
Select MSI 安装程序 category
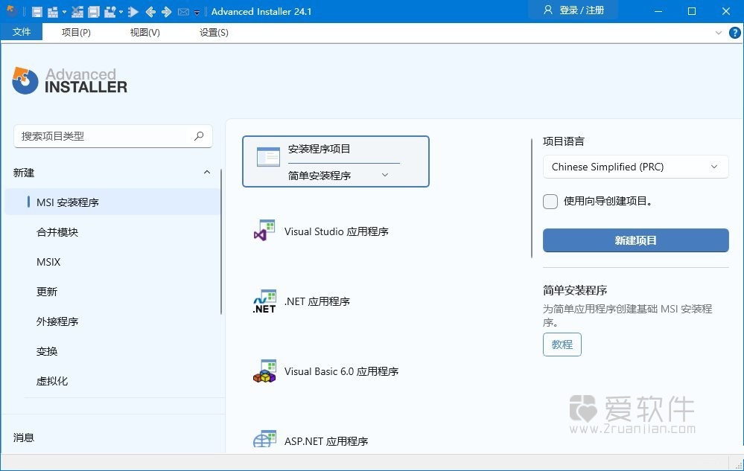112,202
